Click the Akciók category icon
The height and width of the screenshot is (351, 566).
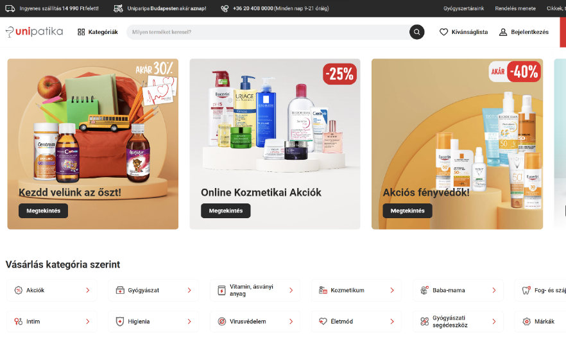19,290
